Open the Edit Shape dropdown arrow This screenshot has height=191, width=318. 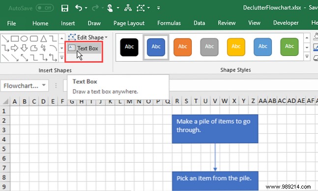pos(106,37)
